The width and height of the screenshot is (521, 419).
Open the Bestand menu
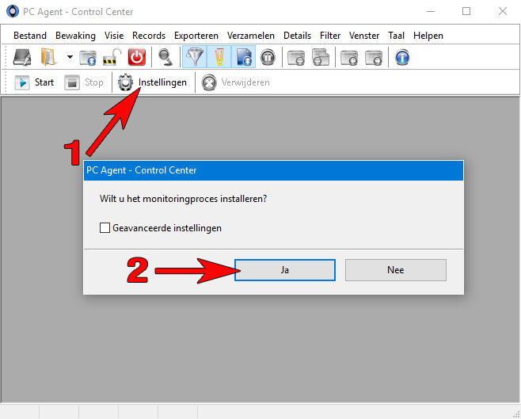[30, 35]
